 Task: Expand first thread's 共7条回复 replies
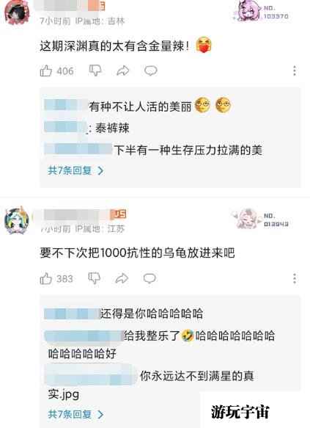click(75, 170)
